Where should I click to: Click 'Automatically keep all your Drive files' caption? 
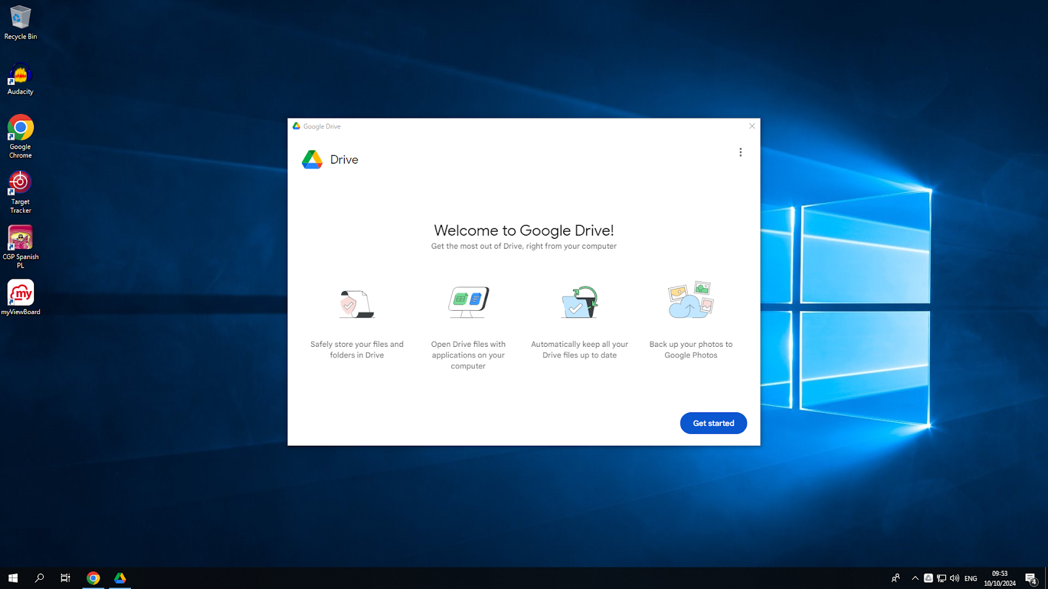(x=580, y=349)
